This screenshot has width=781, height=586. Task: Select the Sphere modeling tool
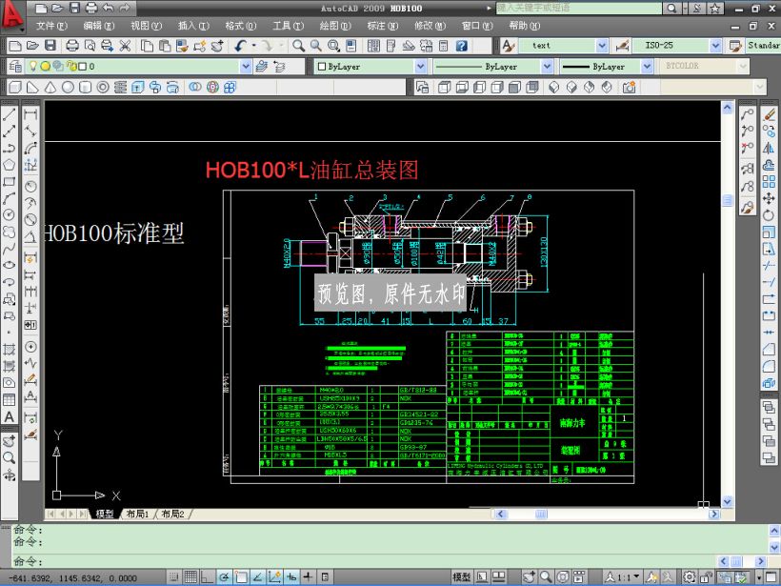point(68,88)
